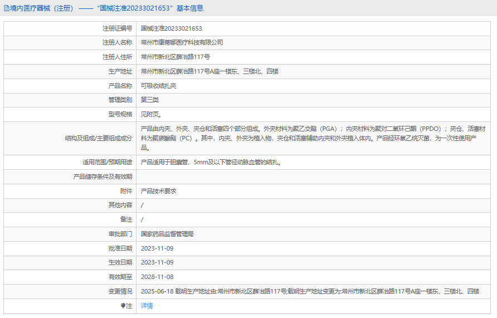Viewport: 497px width, 318px height.
Task: Click the 见附页 specification value
Action: click(x=150, y=115)
